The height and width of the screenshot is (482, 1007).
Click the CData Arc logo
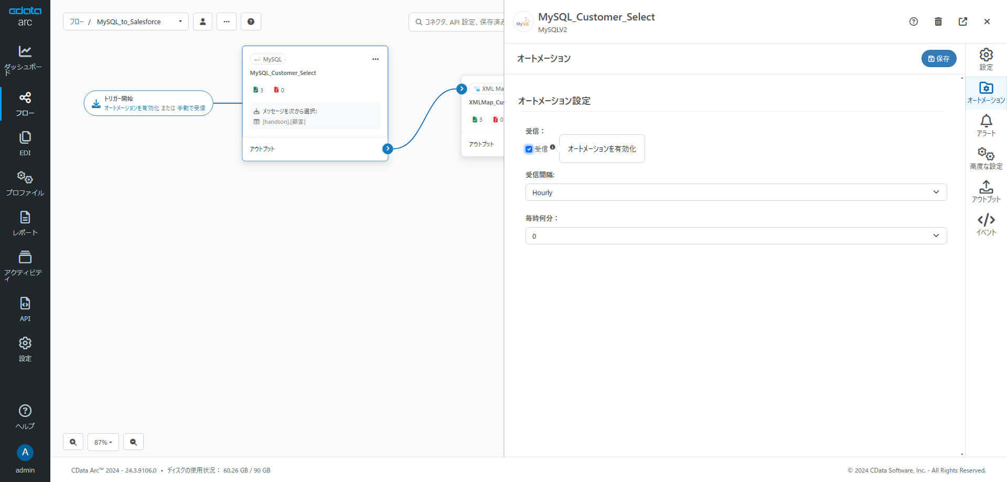(x=25, y=16)
